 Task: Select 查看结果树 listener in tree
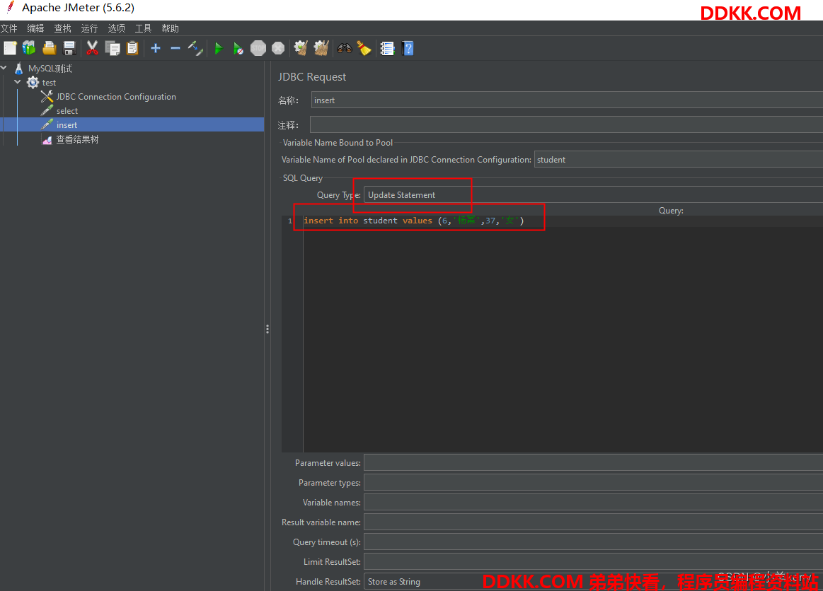point(77,139)
